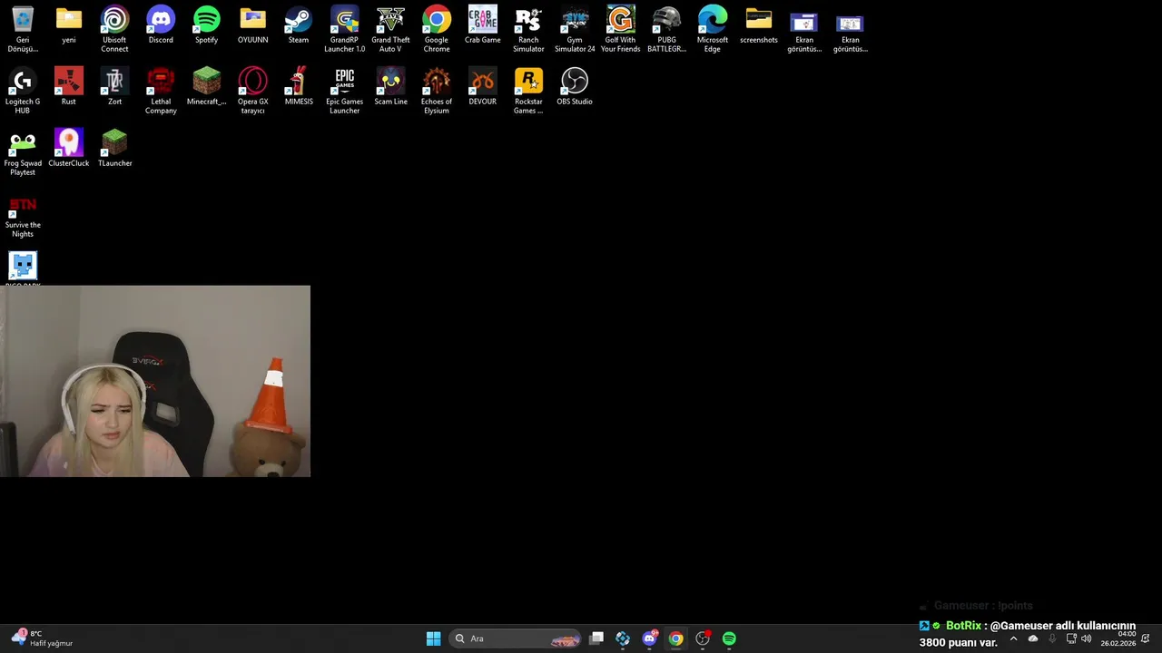Image resolution: width=1162 pixels, height=653 pixels.
Task: Open the volume speaker tray icon
Action: (x=1086, y=638)
